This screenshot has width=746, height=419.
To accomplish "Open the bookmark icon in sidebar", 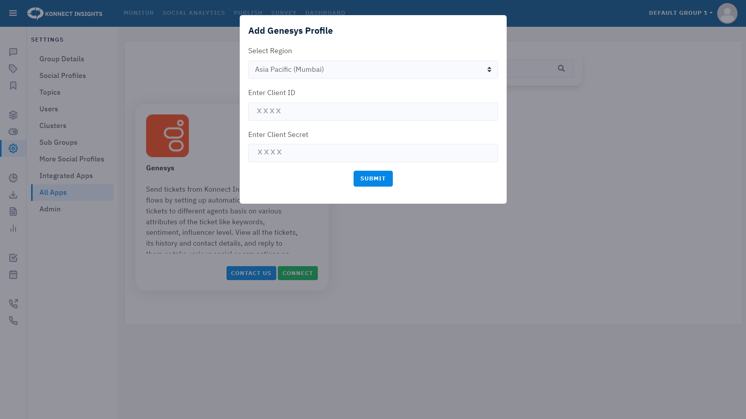I will pos(13,85).
